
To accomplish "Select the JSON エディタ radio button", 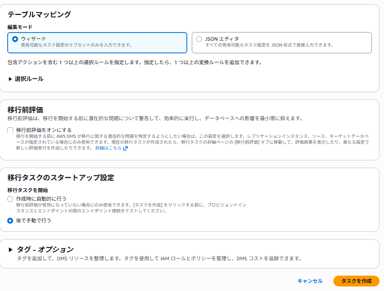I will 199,39.
